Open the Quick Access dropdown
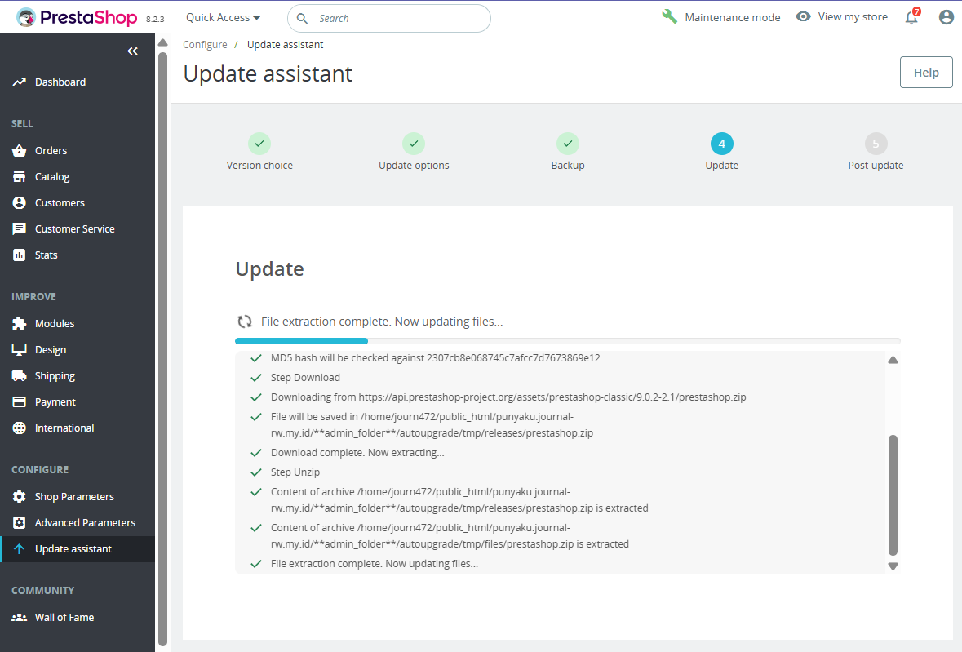The height and width of the screenshot is (652, 962). [x=223, y=17]
